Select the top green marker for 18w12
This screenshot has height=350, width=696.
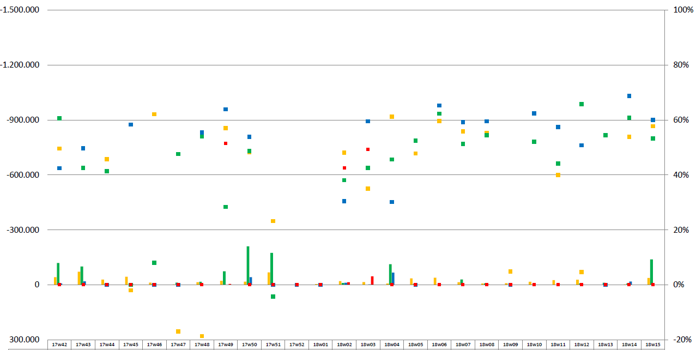[x=582, y=104]
